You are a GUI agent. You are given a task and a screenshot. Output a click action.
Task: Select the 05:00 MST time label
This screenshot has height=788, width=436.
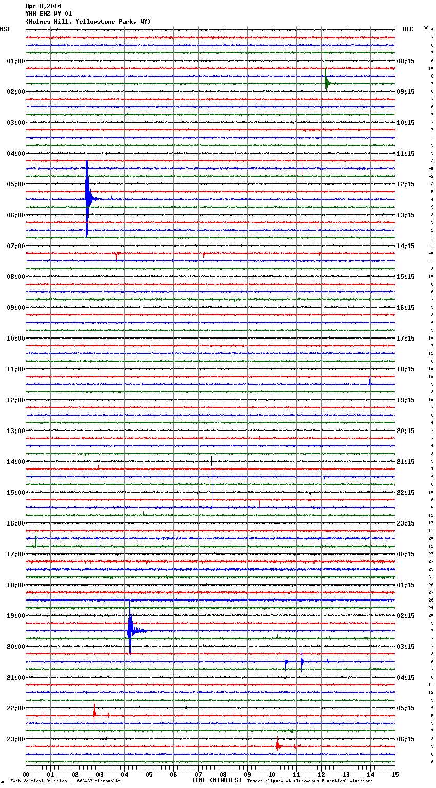(x=16, y=184)
